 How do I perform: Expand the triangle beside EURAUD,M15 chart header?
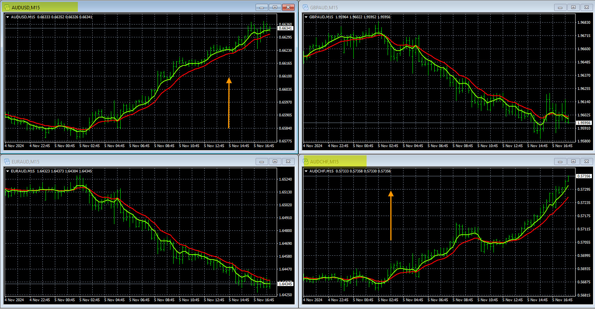tap(8, 171)
